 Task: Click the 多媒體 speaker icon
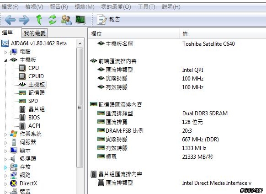pyautogui.click(x=13, y=159)
